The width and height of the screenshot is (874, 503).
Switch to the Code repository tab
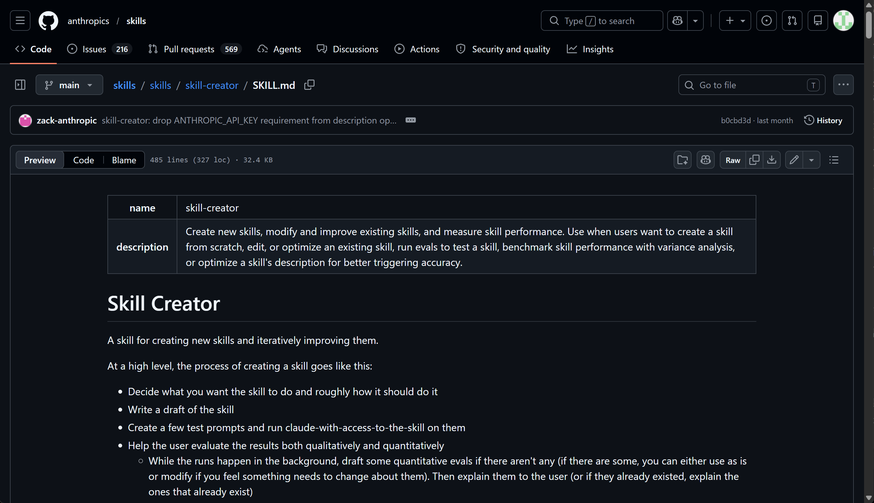[33, 49]
